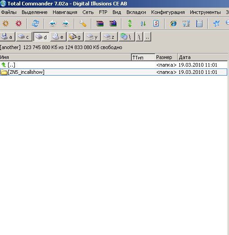Viewport: 229px width, 235px height.
Task: Sort by the Размер column header
Action: pos(166,57)
